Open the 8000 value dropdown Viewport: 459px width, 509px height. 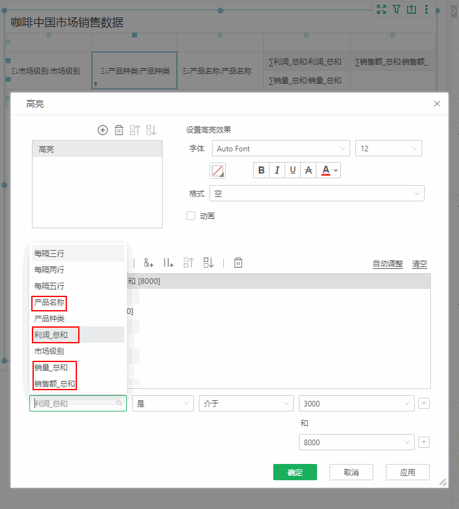[x=356, y=442]
